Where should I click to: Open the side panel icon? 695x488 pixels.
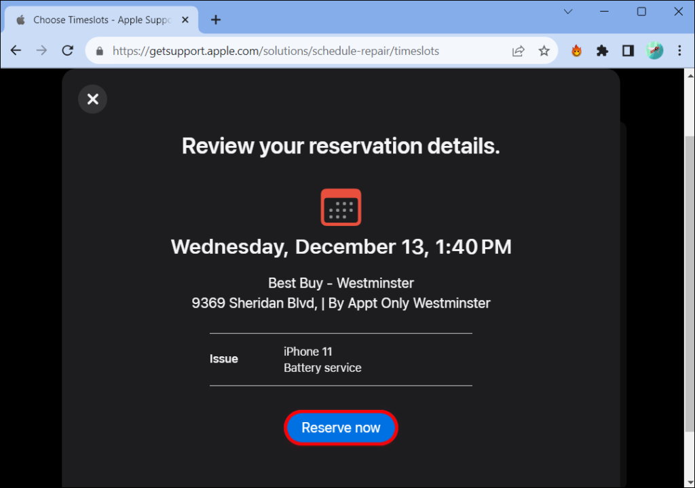628,50
